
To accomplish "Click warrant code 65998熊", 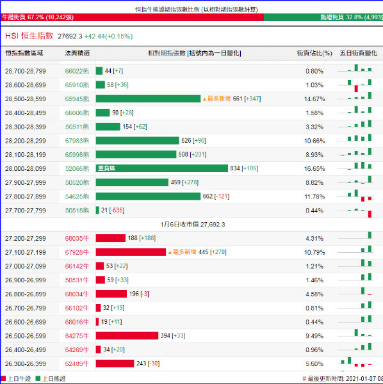I will coord(77,155).
